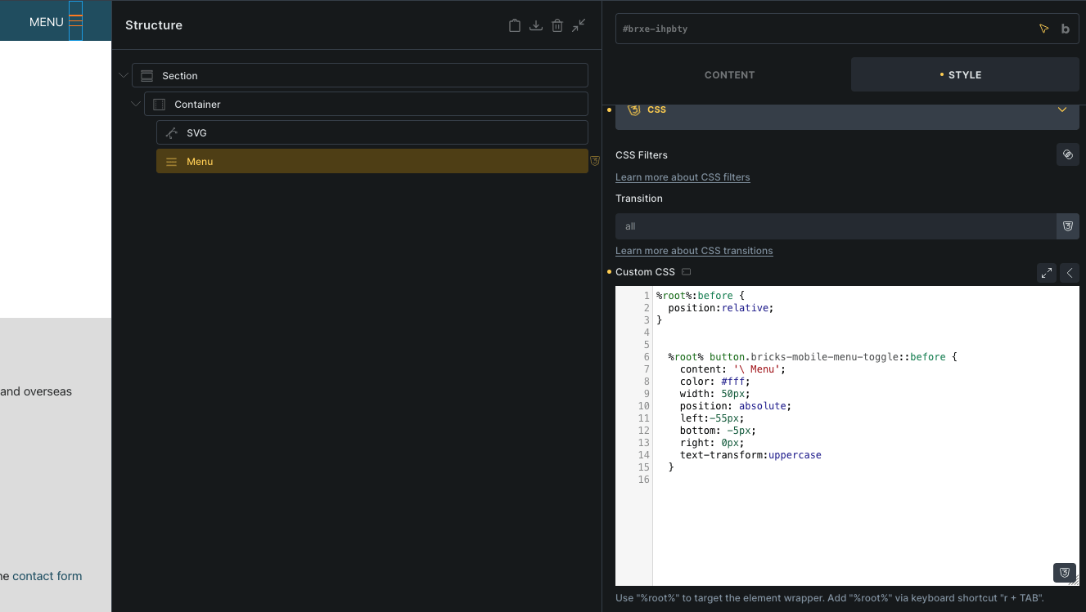The height and width of the screenshot is (612, 1086).
Task: Click the orange hamburger menu toggle in the preview
Action: pos(75,21)
